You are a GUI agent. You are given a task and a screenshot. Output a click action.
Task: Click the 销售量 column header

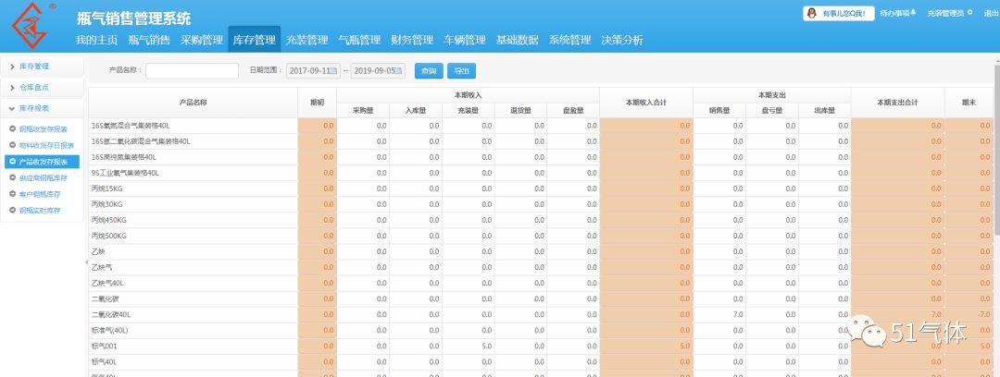[719, 110]
